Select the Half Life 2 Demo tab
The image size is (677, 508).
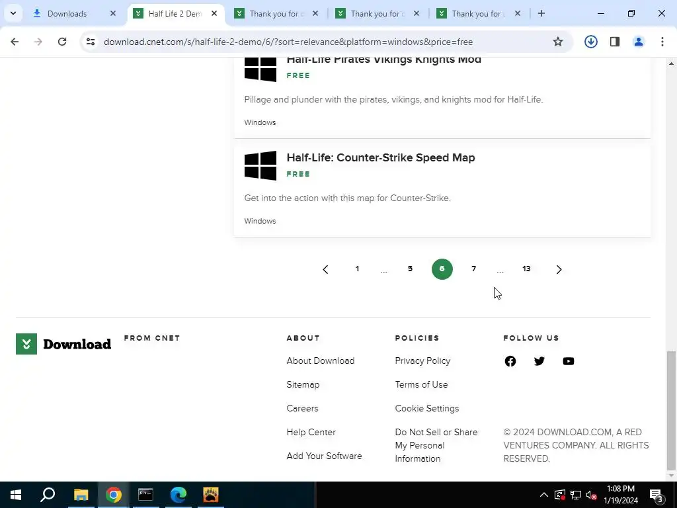pos(175,13)
